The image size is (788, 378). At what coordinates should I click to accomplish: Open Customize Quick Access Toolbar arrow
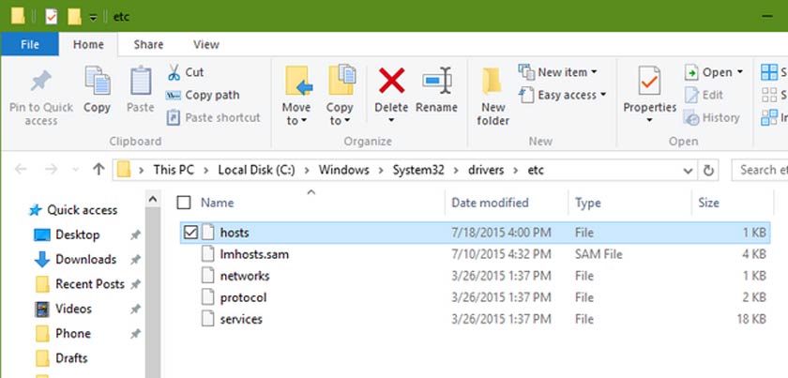pos(93,18)
